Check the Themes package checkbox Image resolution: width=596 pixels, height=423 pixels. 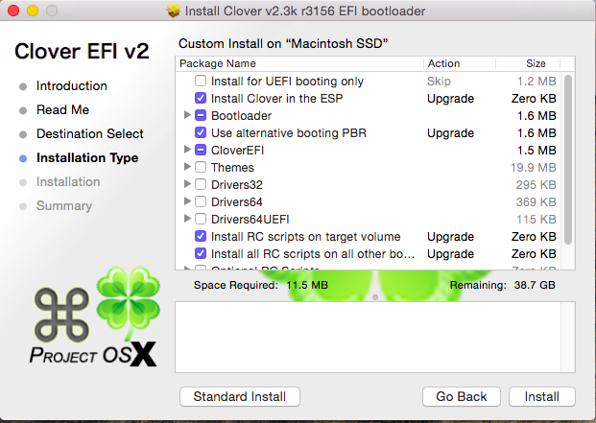coord(201,167)
